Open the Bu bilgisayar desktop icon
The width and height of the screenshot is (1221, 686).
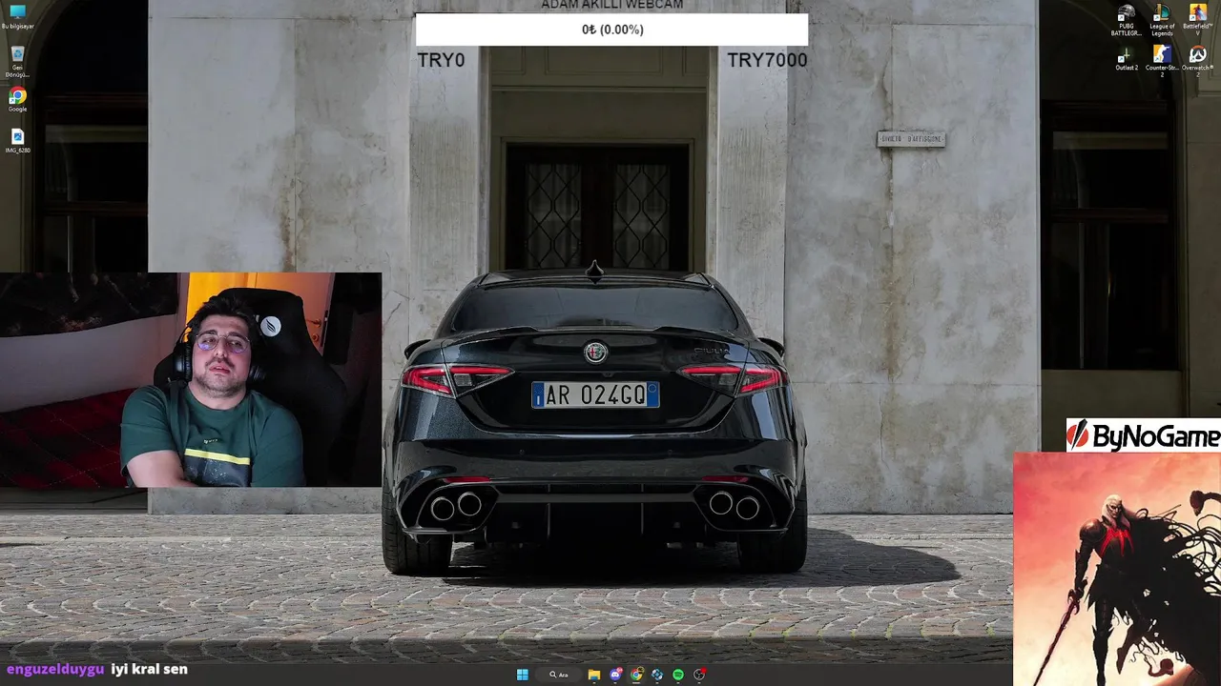[x=17, y=16]
